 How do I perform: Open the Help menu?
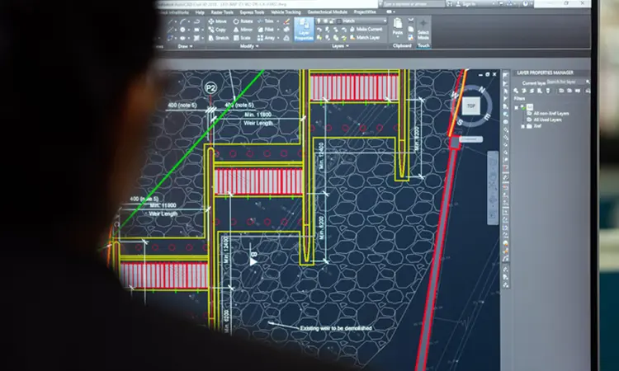[200, 12]
